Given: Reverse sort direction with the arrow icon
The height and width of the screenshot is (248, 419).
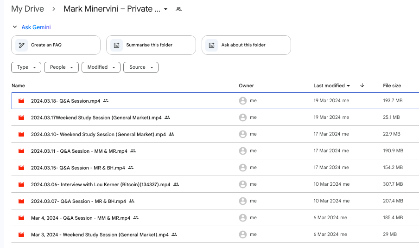Looking at the screenshot, I should pos(362,85).
